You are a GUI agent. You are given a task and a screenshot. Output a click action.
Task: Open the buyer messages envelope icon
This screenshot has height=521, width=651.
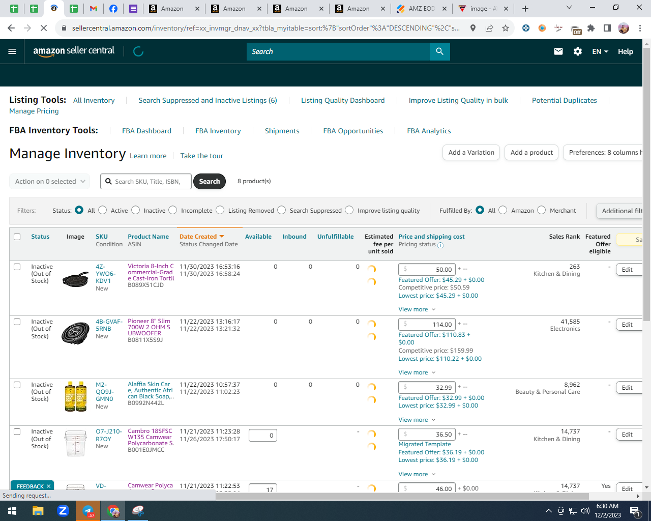click(x=558, y=51)
